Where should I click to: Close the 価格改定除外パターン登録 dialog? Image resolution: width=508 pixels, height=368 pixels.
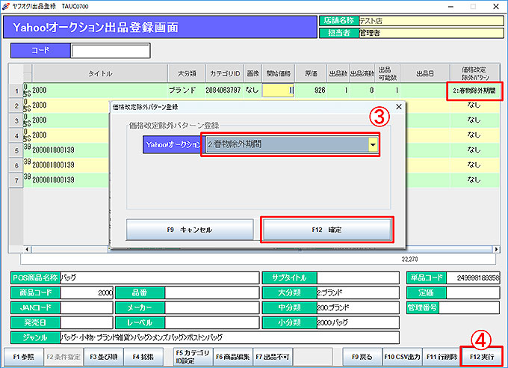pyautogui.click(x=398, y=107)
